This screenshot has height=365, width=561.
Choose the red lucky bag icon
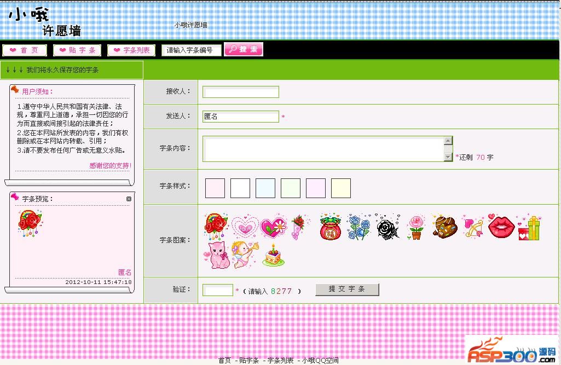(x=330, y=227)
